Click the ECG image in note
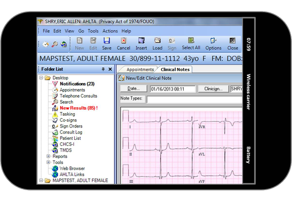 (182, 146)
